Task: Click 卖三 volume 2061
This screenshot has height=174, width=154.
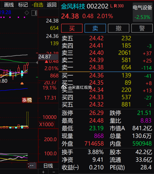Action: pos(125,53)
